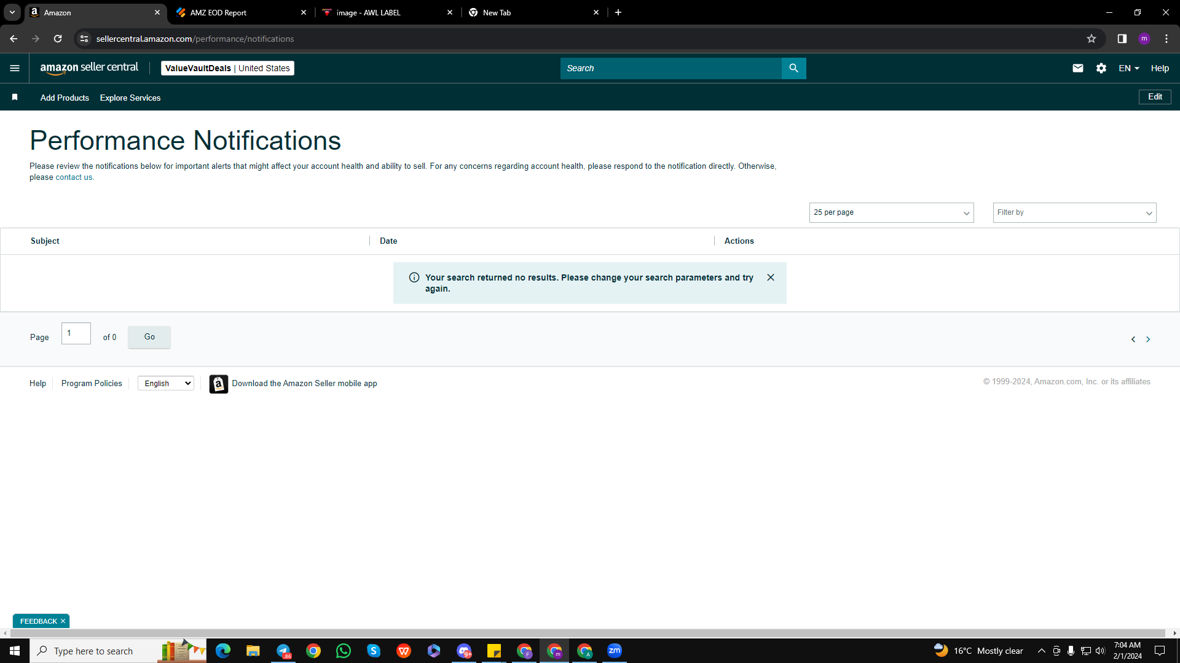Open the ValueVaultDeals United States account switcher
The height and width of the screenshot is (663, 1180).
(x=227, y=68)
